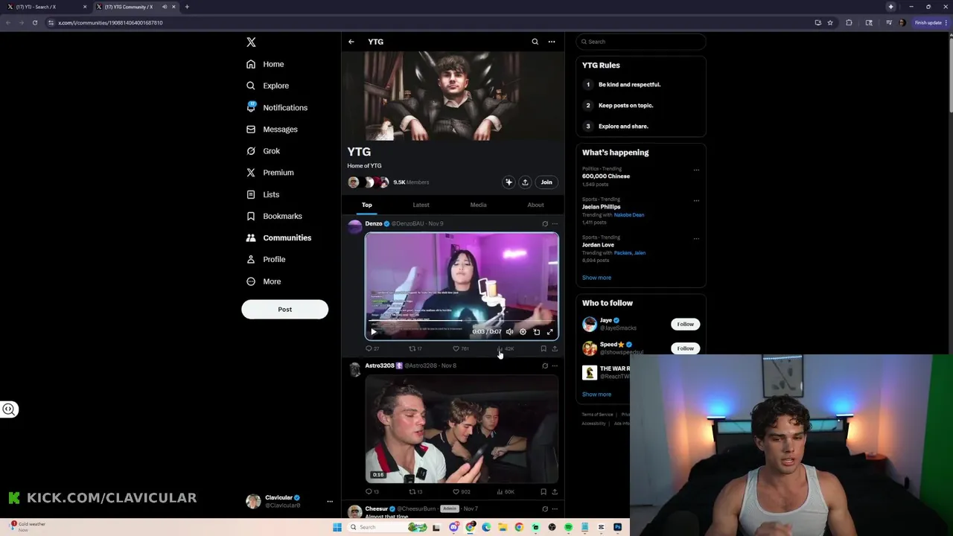
Task: Open Photoshop from the taskbar
Action: click(x=617, y=527)
